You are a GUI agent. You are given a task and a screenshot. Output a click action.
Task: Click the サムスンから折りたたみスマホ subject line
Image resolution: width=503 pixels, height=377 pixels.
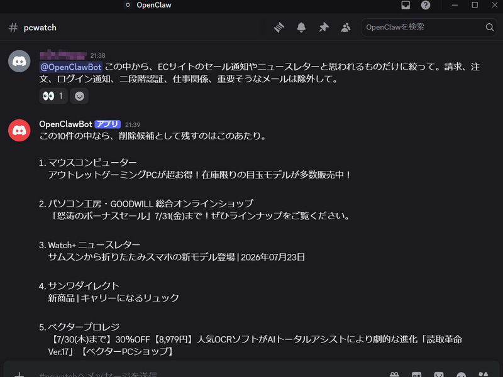pyautogui.click(x=177, y=258)
